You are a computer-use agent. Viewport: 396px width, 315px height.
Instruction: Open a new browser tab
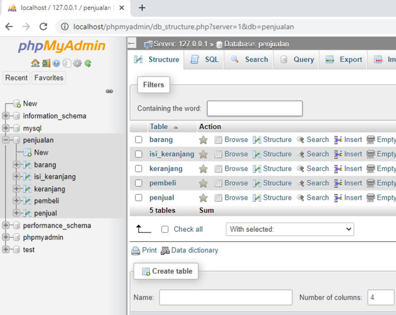142,8
